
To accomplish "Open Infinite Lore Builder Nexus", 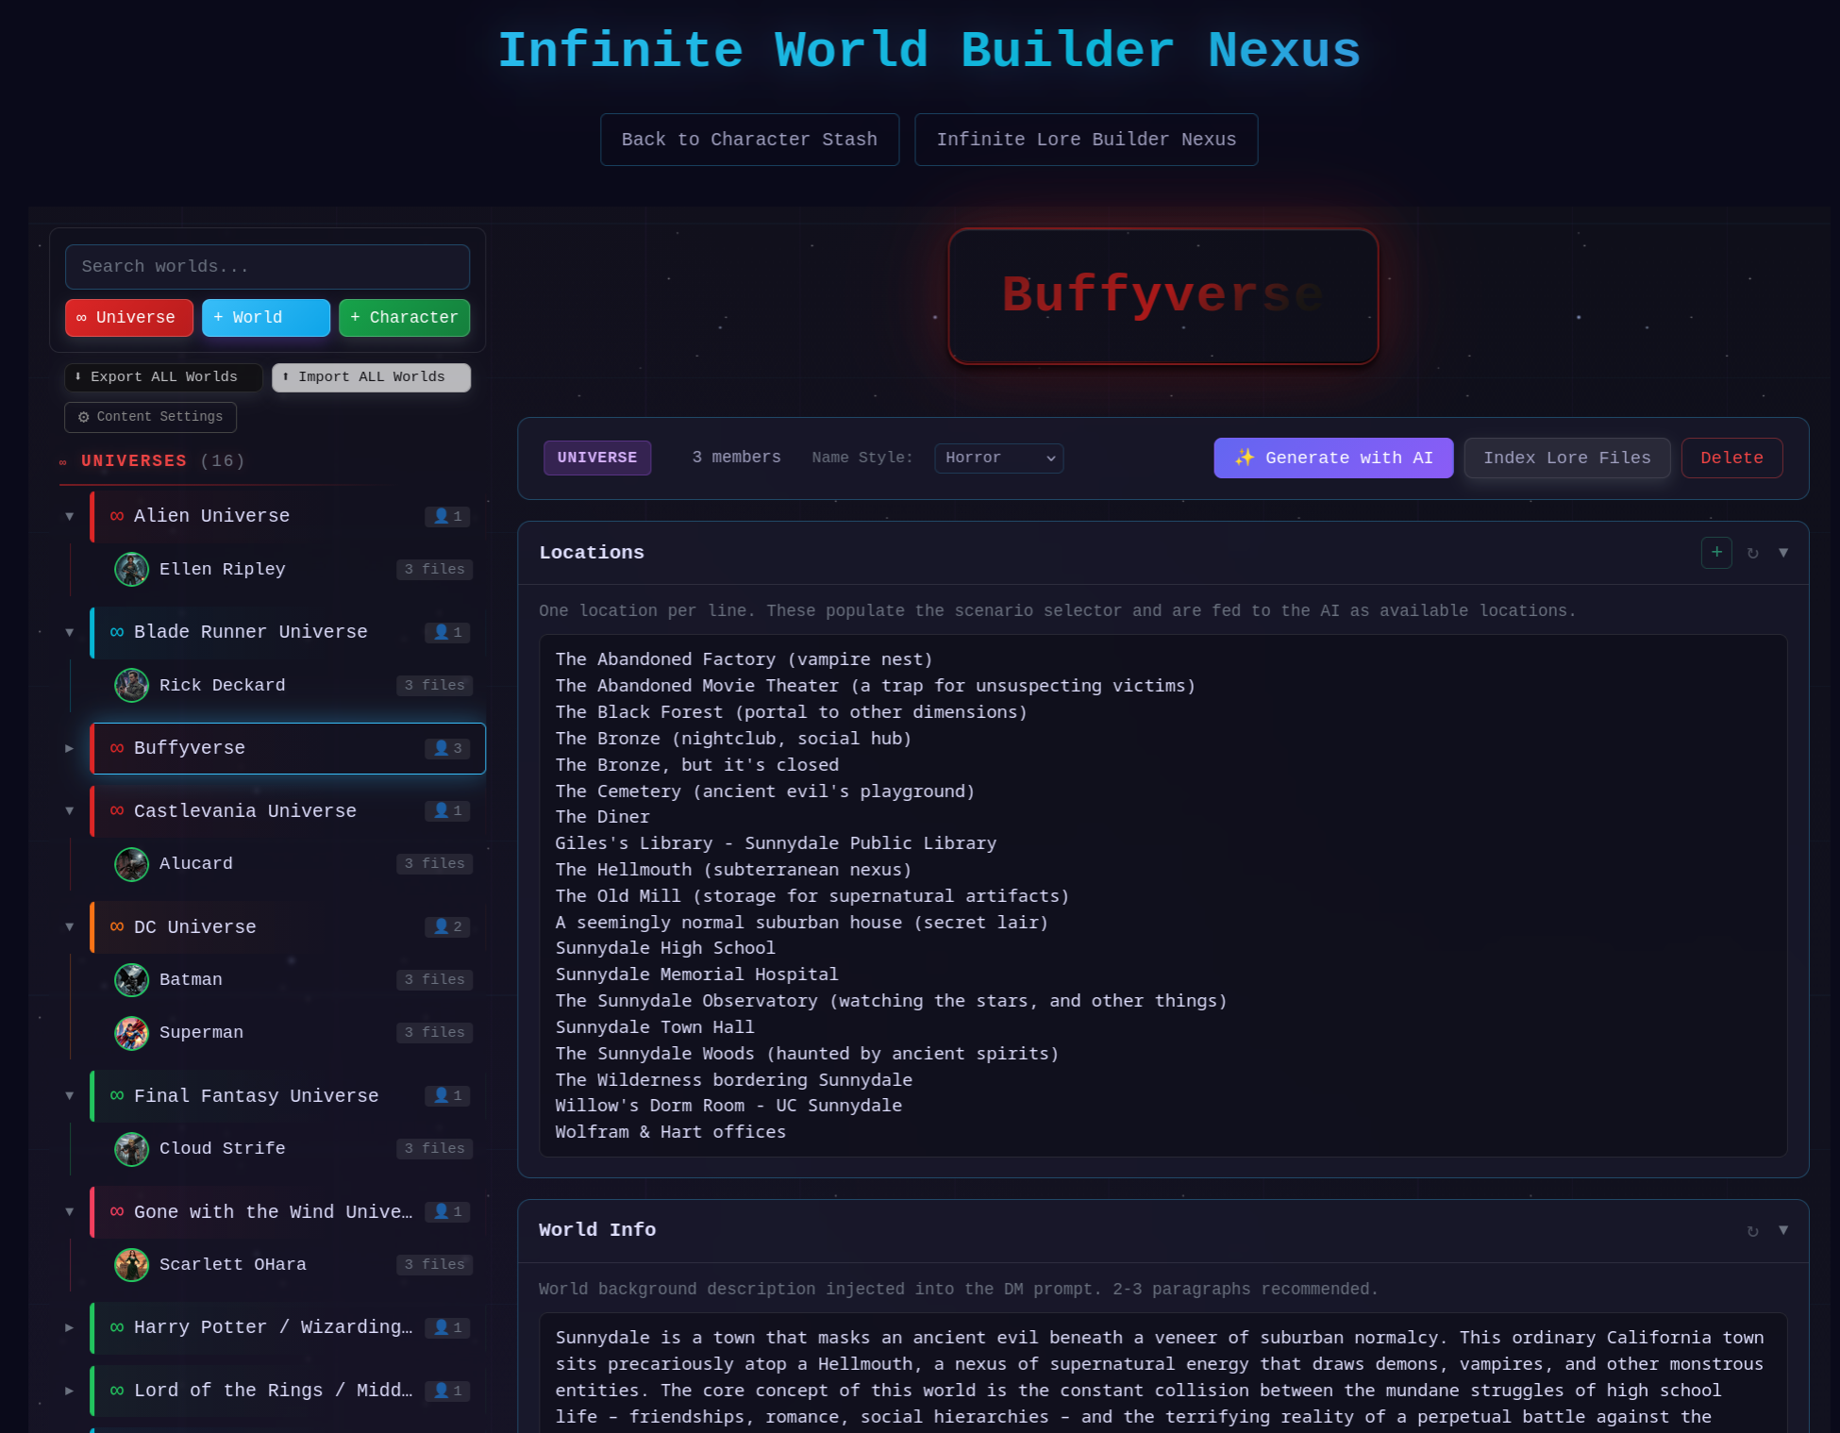I will point(1086,140).
